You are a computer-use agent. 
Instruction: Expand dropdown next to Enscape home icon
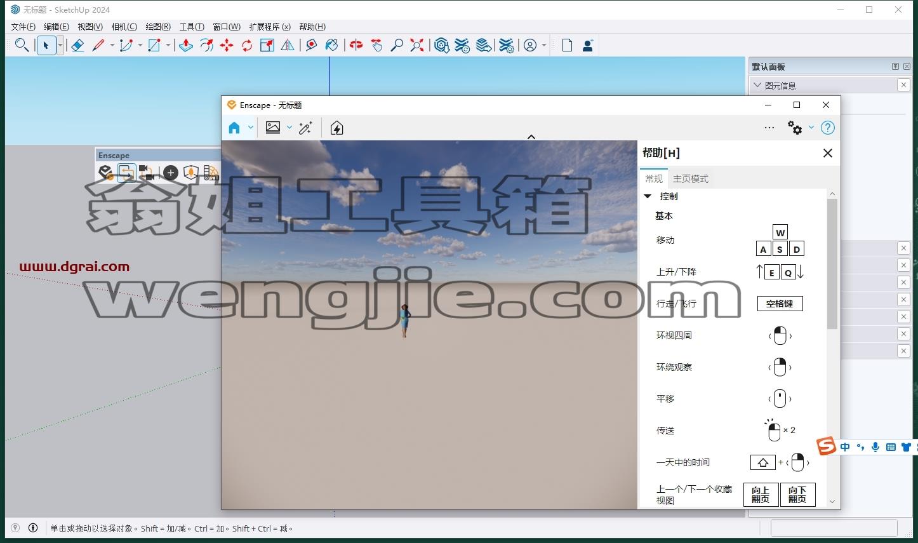(x=250, y=128)
